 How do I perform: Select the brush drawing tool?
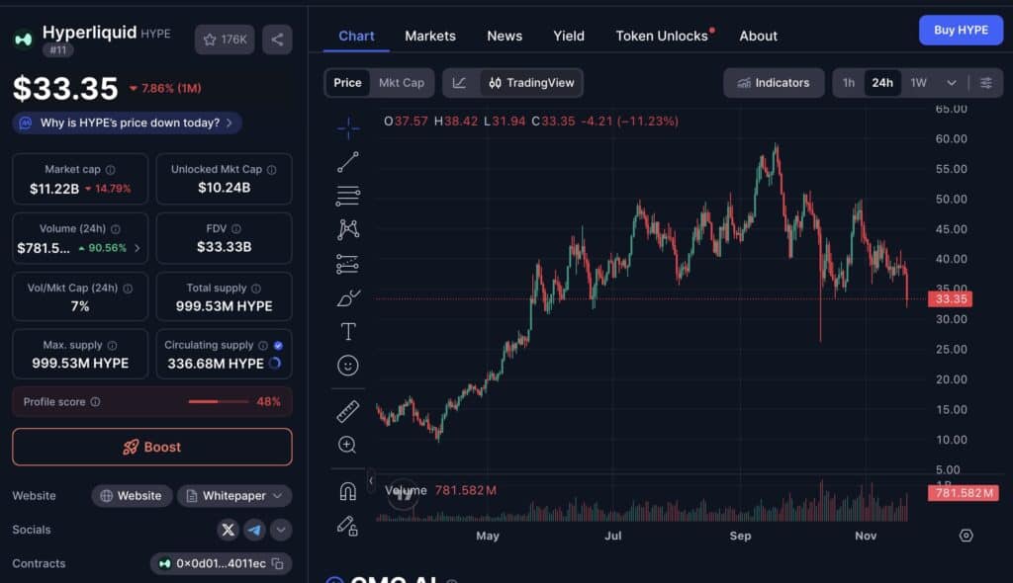coord(347,298)
